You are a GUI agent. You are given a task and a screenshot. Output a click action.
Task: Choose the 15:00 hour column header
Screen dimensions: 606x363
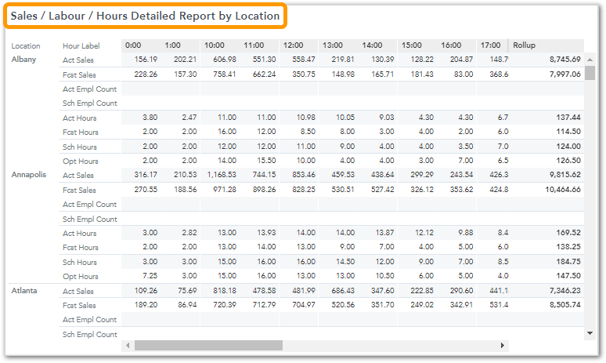[x=411, y=45]
